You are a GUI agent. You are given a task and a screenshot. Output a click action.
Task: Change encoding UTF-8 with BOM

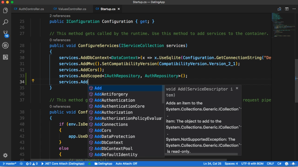[x=252, y=164]
